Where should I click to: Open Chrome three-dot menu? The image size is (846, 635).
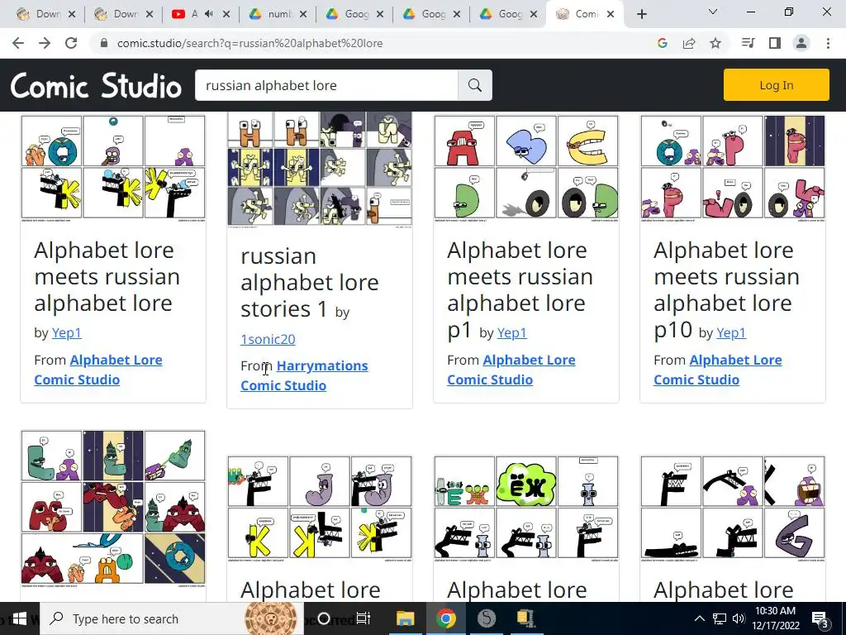coord(828,43)
